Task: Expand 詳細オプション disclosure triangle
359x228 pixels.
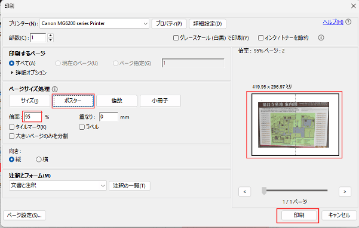Action: coord(12,73)
